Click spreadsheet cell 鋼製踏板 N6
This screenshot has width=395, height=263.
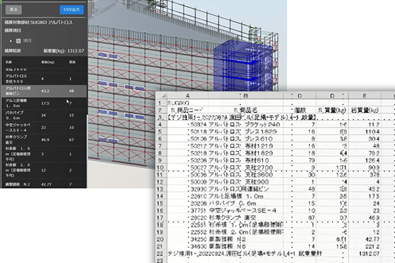pos(246,247)
